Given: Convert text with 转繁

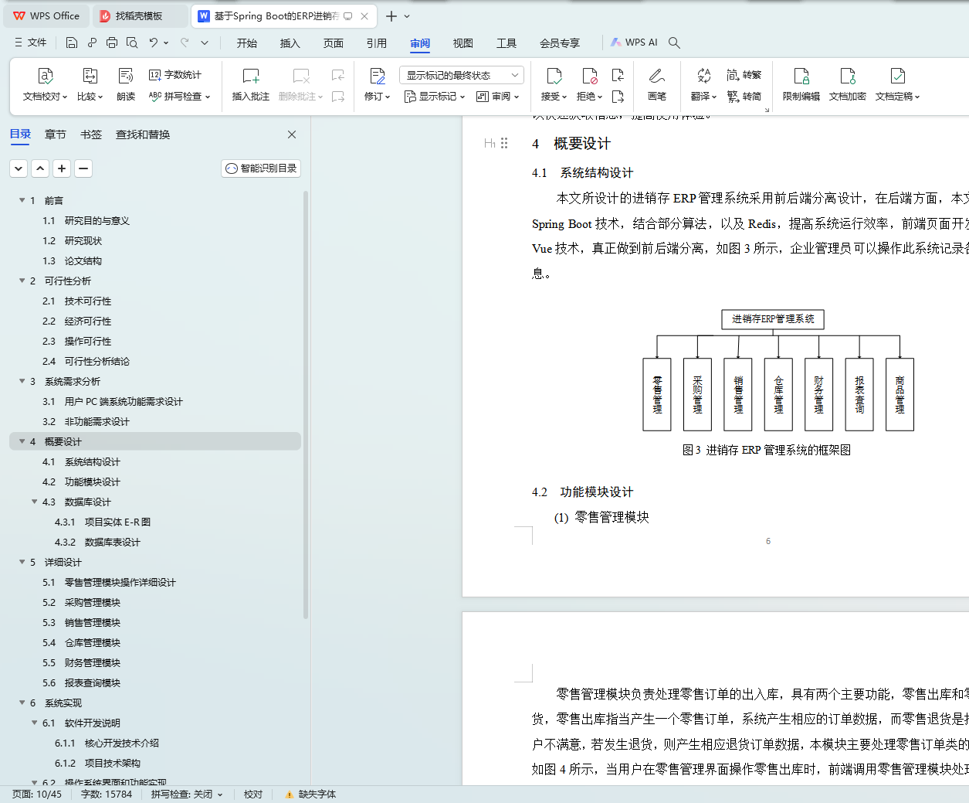Looking at the screenshot, I should 744,75.
